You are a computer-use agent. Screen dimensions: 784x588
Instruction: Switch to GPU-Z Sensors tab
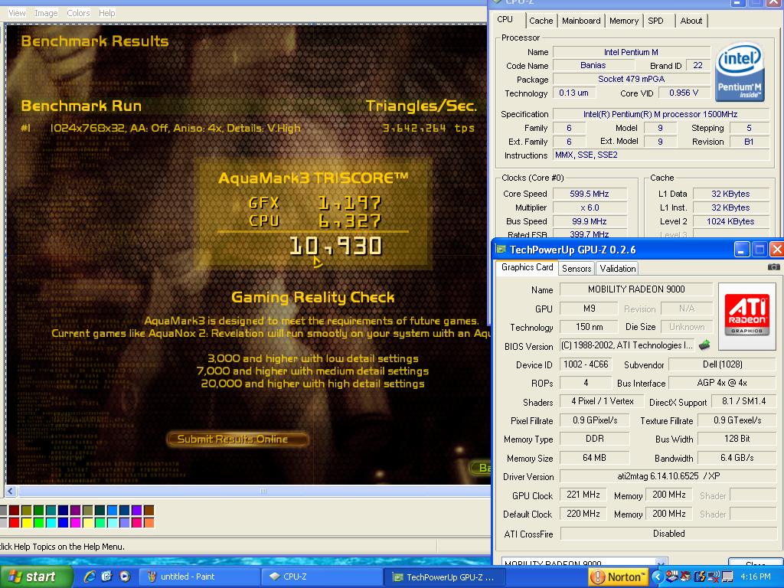[577, 269]
